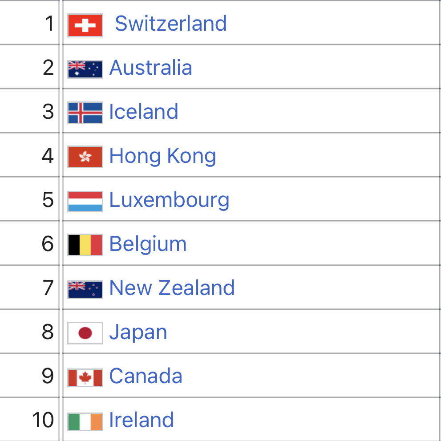Open the Belgium link
Screen dimensions: 441x441
tap(148, 244)
